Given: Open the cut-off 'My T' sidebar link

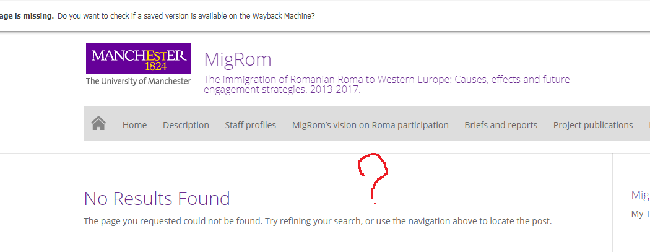Looking at the screenshot, I should click(x=640, y=214).
